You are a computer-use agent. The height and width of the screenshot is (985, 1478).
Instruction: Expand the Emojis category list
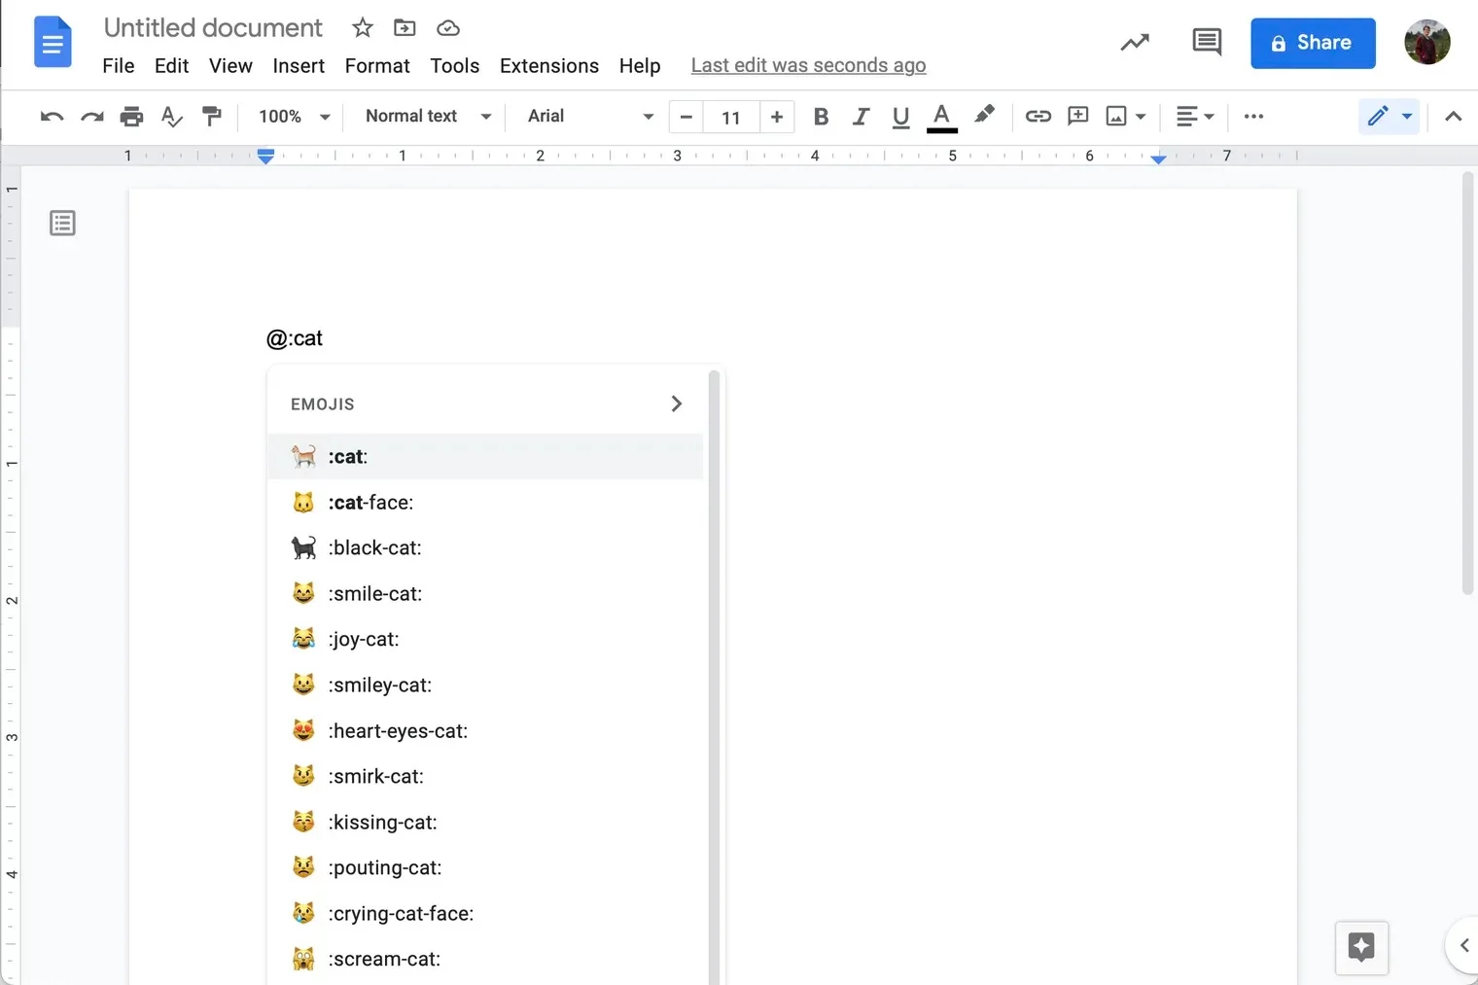[x=676, y=404]
